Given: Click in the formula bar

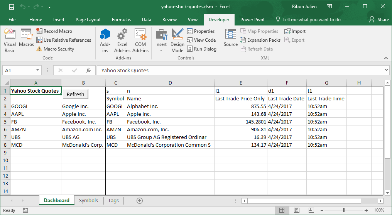Looking at the screenshot, I should pos(240,70).
